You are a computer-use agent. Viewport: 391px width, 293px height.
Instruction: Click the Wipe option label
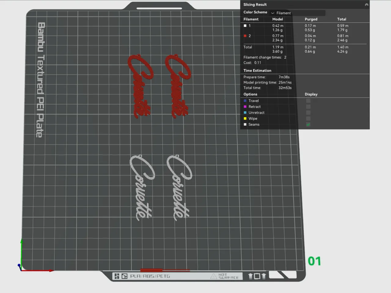click(x=253, y=118)
